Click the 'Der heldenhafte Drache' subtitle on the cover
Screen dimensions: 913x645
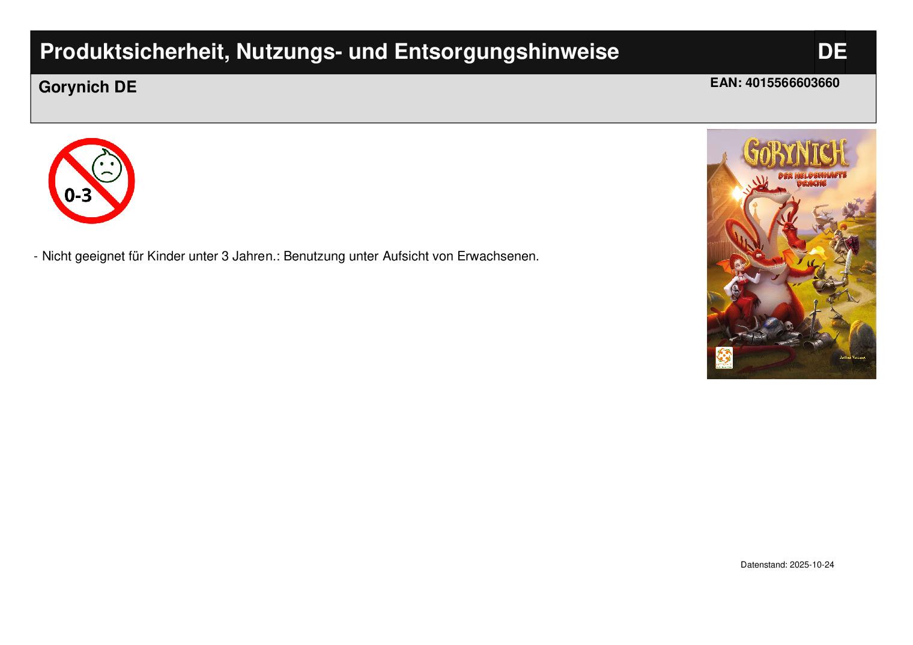click(811, 179)
